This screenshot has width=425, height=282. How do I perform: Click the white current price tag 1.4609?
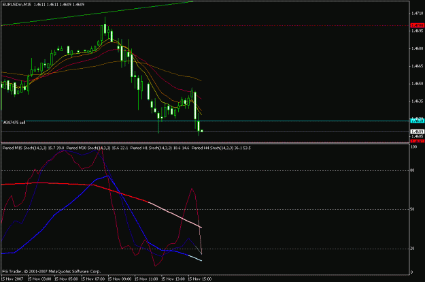(x=418, y=132)
